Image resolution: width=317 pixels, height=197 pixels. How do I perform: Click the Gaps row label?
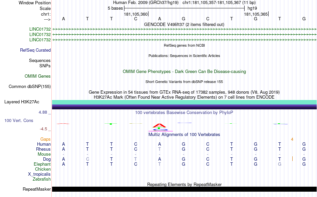coord(45,139)
